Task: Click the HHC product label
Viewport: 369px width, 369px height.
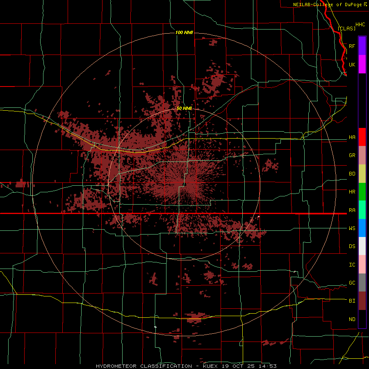Action: [360, 25]
